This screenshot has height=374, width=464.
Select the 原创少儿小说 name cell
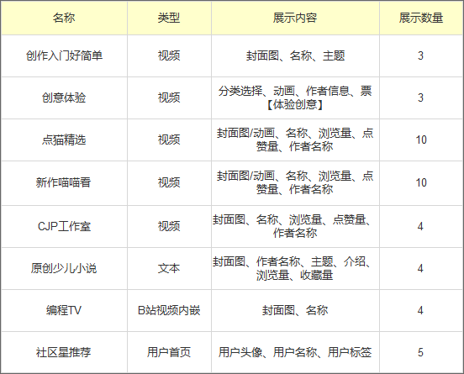pos(64,268)
